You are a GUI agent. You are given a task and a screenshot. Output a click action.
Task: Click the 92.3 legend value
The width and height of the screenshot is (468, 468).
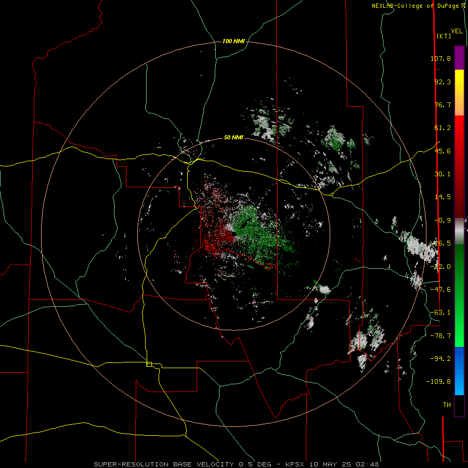(x=443, y=82)
